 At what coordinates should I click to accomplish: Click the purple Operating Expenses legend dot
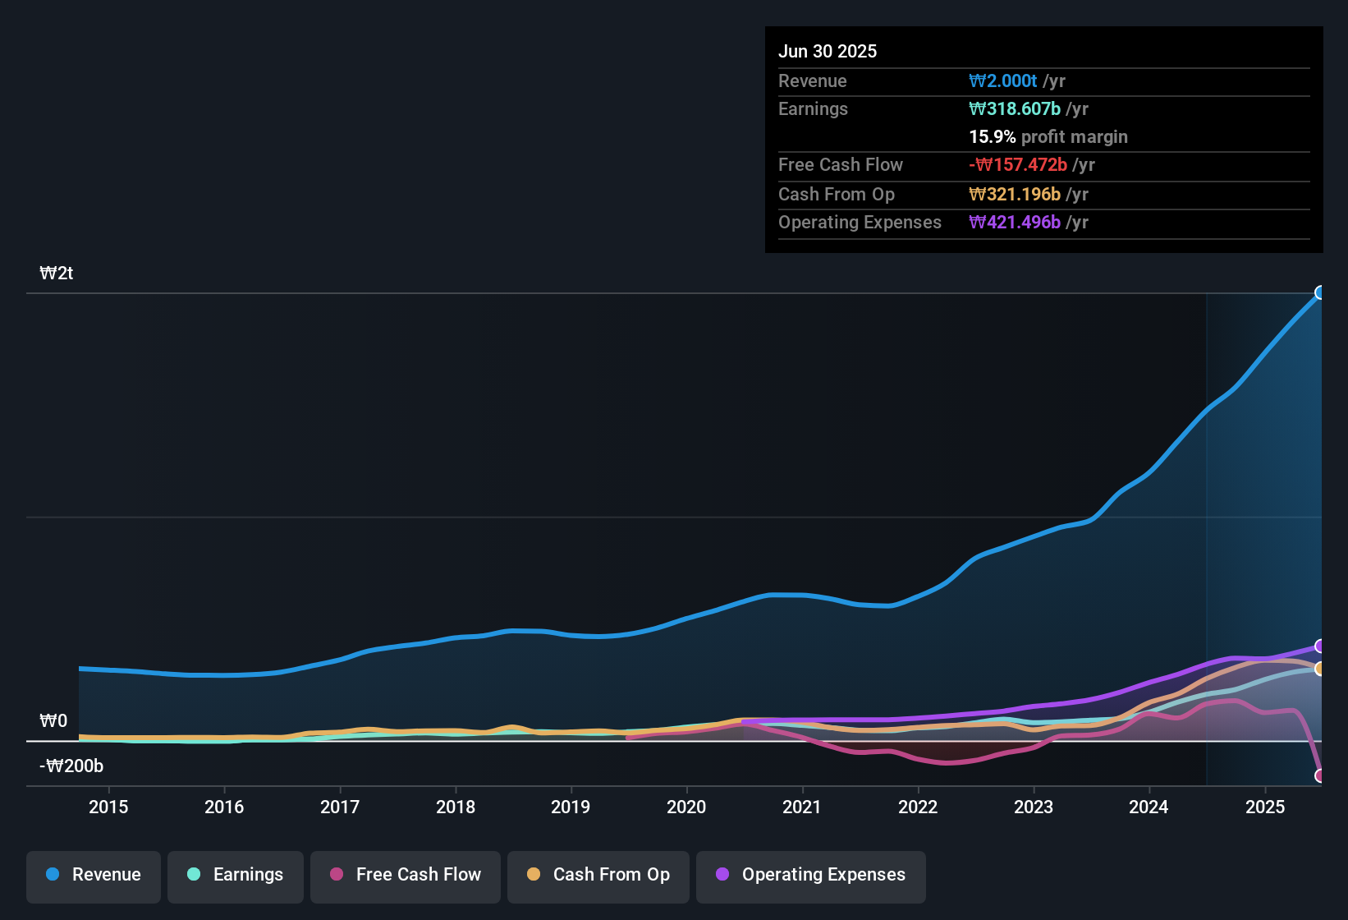[722, 875]
